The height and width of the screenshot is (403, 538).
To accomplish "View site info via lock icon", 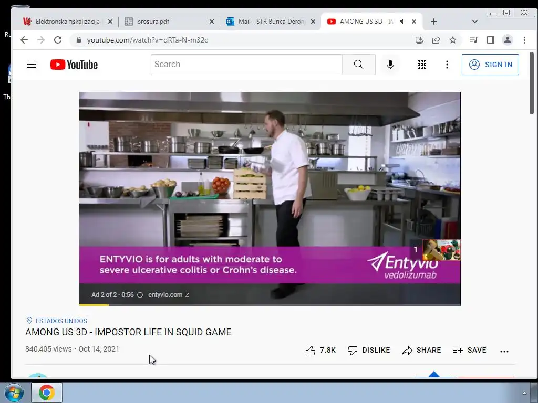I will pos(79,40).
